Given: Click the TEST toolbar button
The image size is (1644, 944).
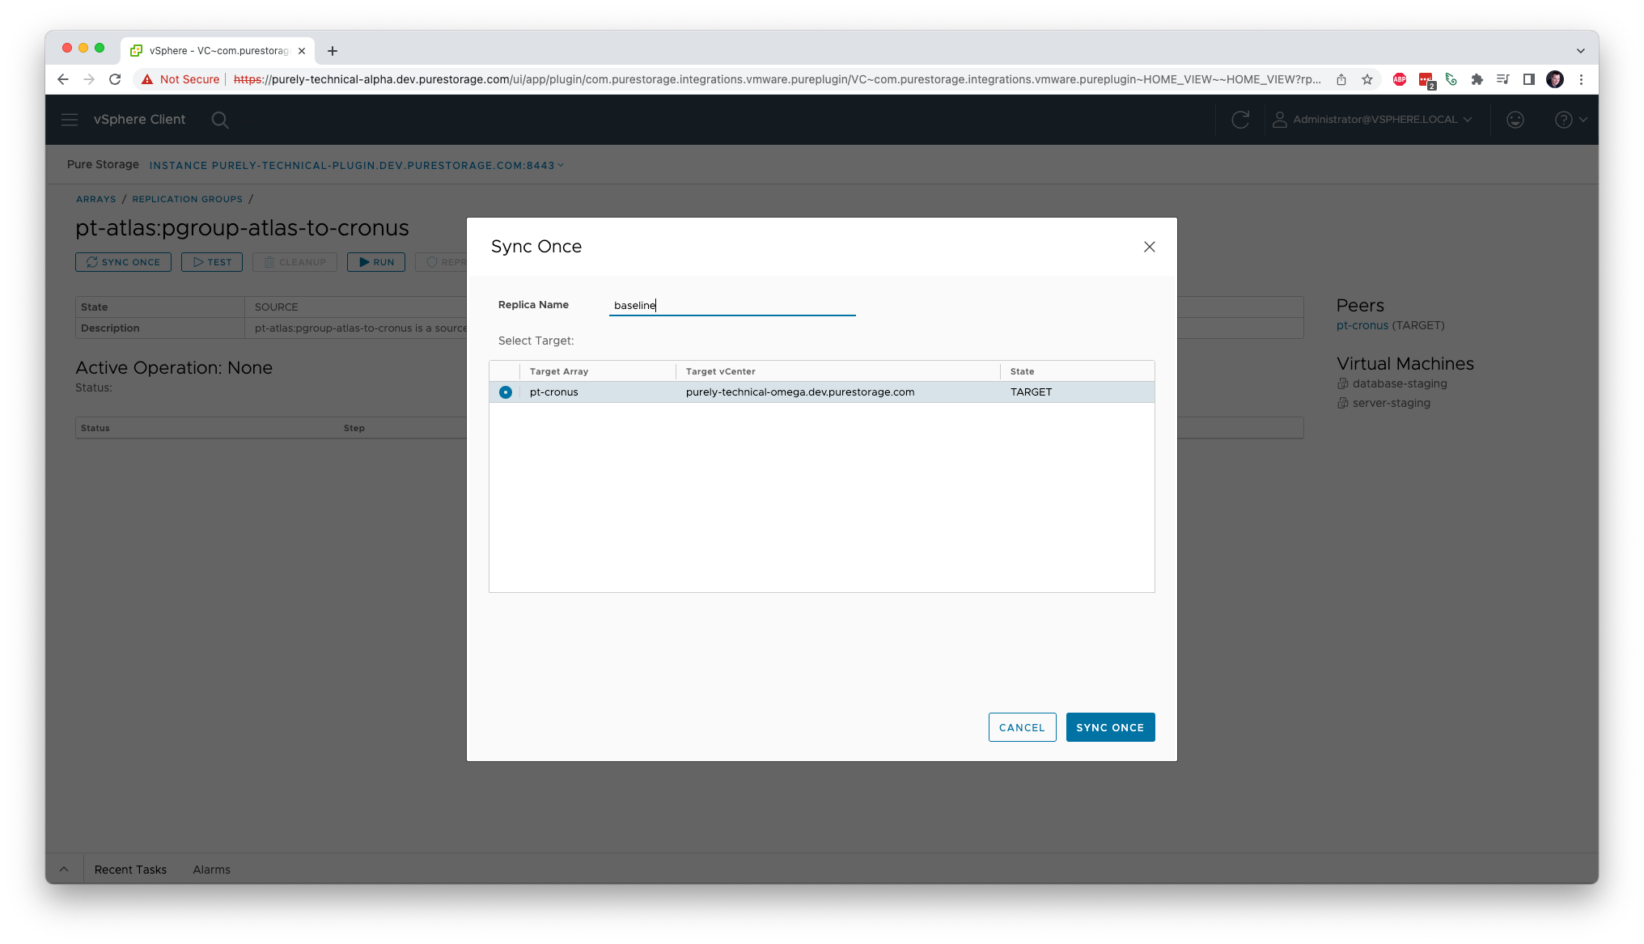Looking at the screenshot, I should click(212, 262).
